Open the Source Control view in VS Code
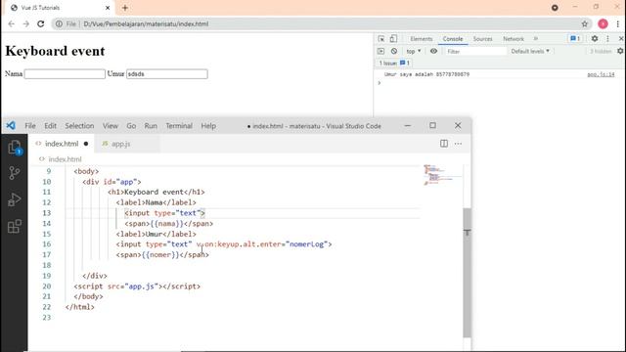 (x=15, y=173)
